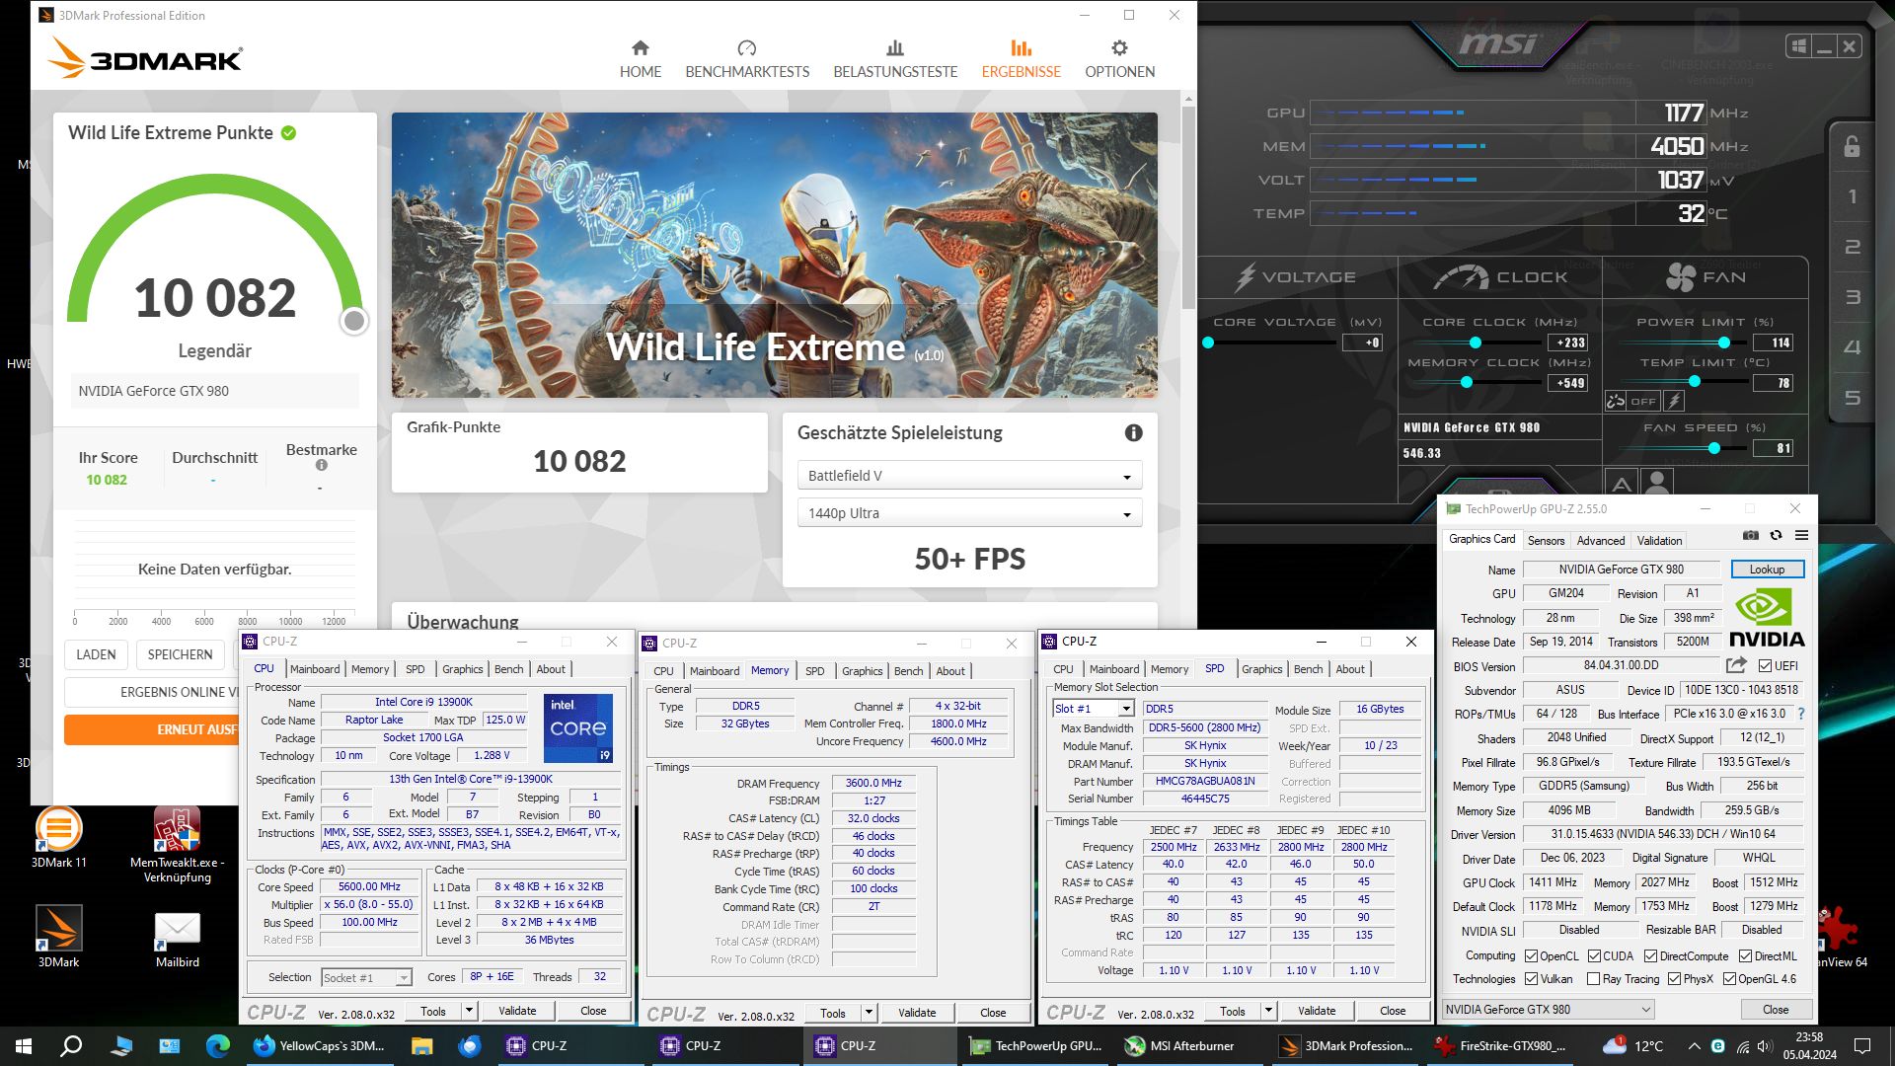Expand Tools dropdown arrow in CPU-Z CPU window
Image resolution: width=1895 pixels, height=1066 pixels.
point(470,1011)
